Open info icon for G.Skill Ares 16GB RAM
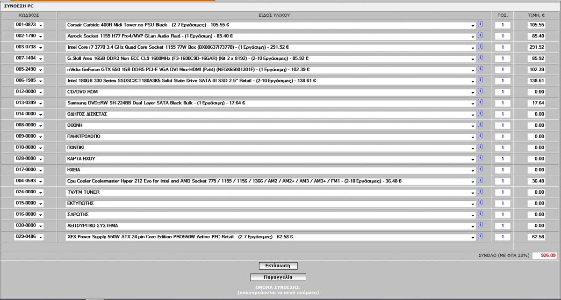Screen dimensions: 561x300 (x=480, y=58)
